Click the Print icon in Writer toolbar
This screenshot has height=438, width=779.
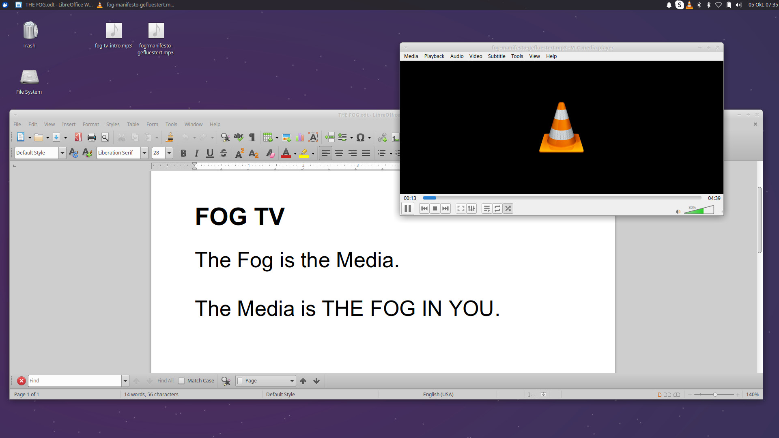pyautogui.click(x=92, y=137)
